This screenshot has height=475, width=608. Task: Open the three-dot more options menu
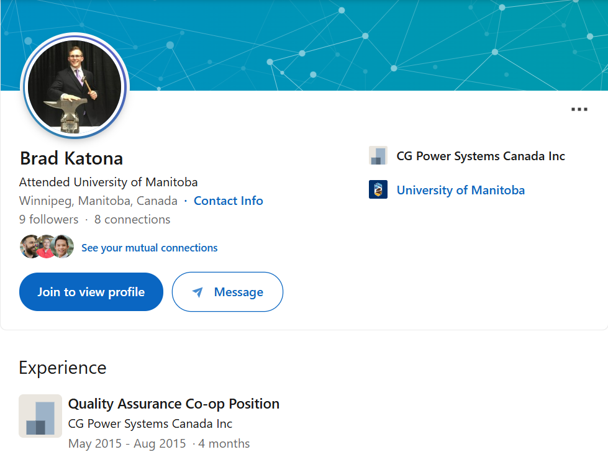[x=579, y=109]
